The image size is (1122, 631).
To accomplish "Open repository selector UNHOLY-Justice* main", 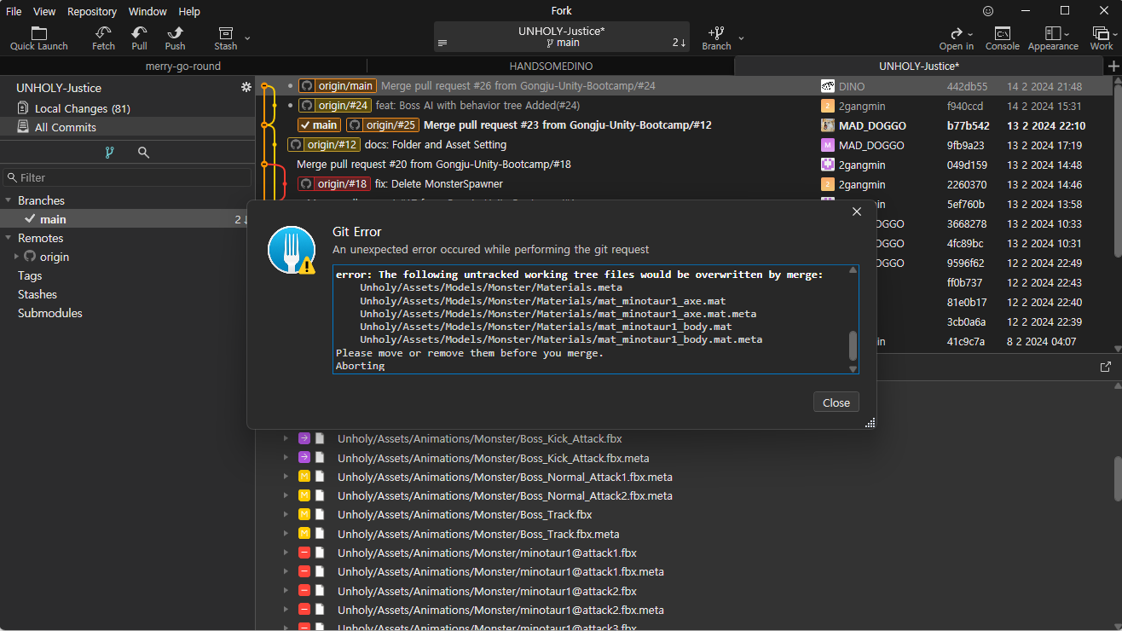I will pyautogui.click(x=561, y=37).
